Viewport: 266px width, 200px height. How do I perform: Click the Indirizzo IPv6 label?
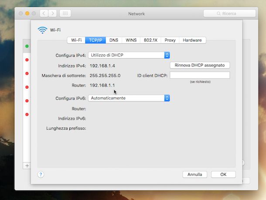(x=72, y=118)
